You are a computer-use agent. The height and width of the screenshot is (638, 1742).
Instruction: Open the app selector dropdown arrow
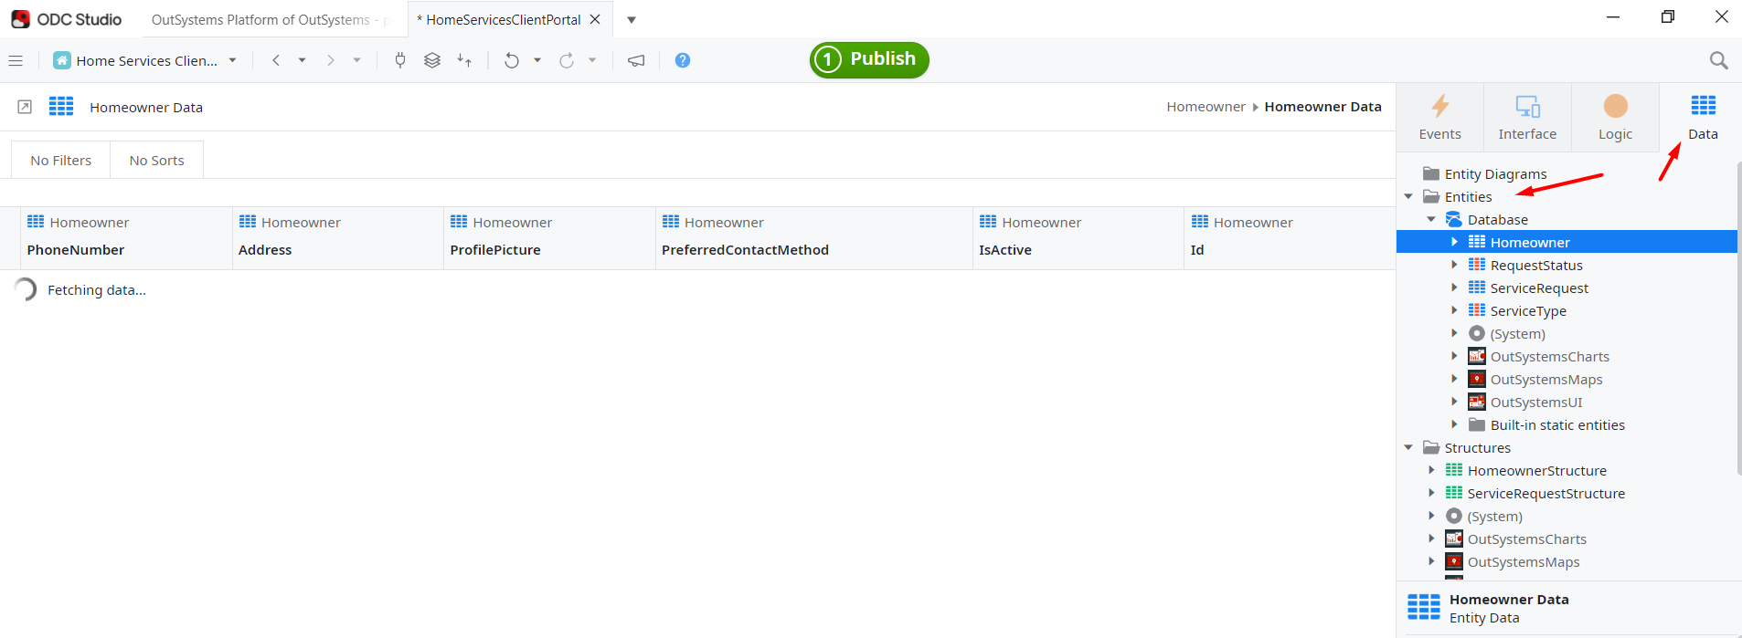coord(232,60)
